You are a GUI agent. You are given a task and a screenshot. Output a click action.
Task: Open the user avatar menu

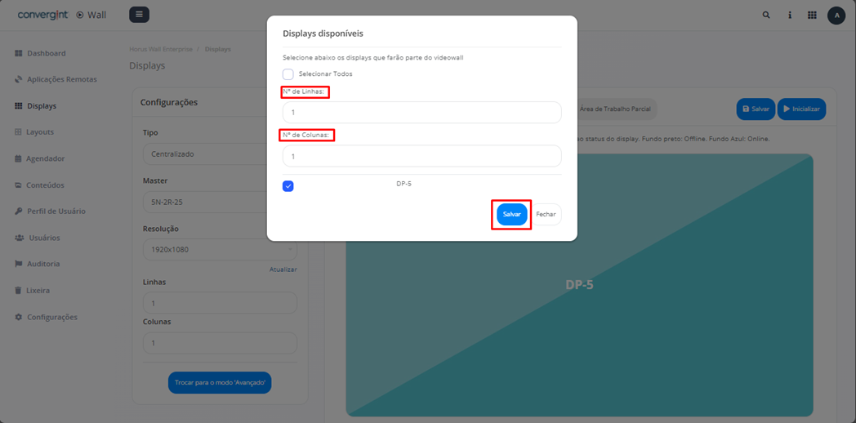pos(836,15)
